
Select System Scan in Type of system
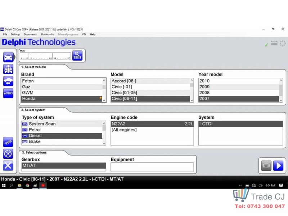coord(62,124)
